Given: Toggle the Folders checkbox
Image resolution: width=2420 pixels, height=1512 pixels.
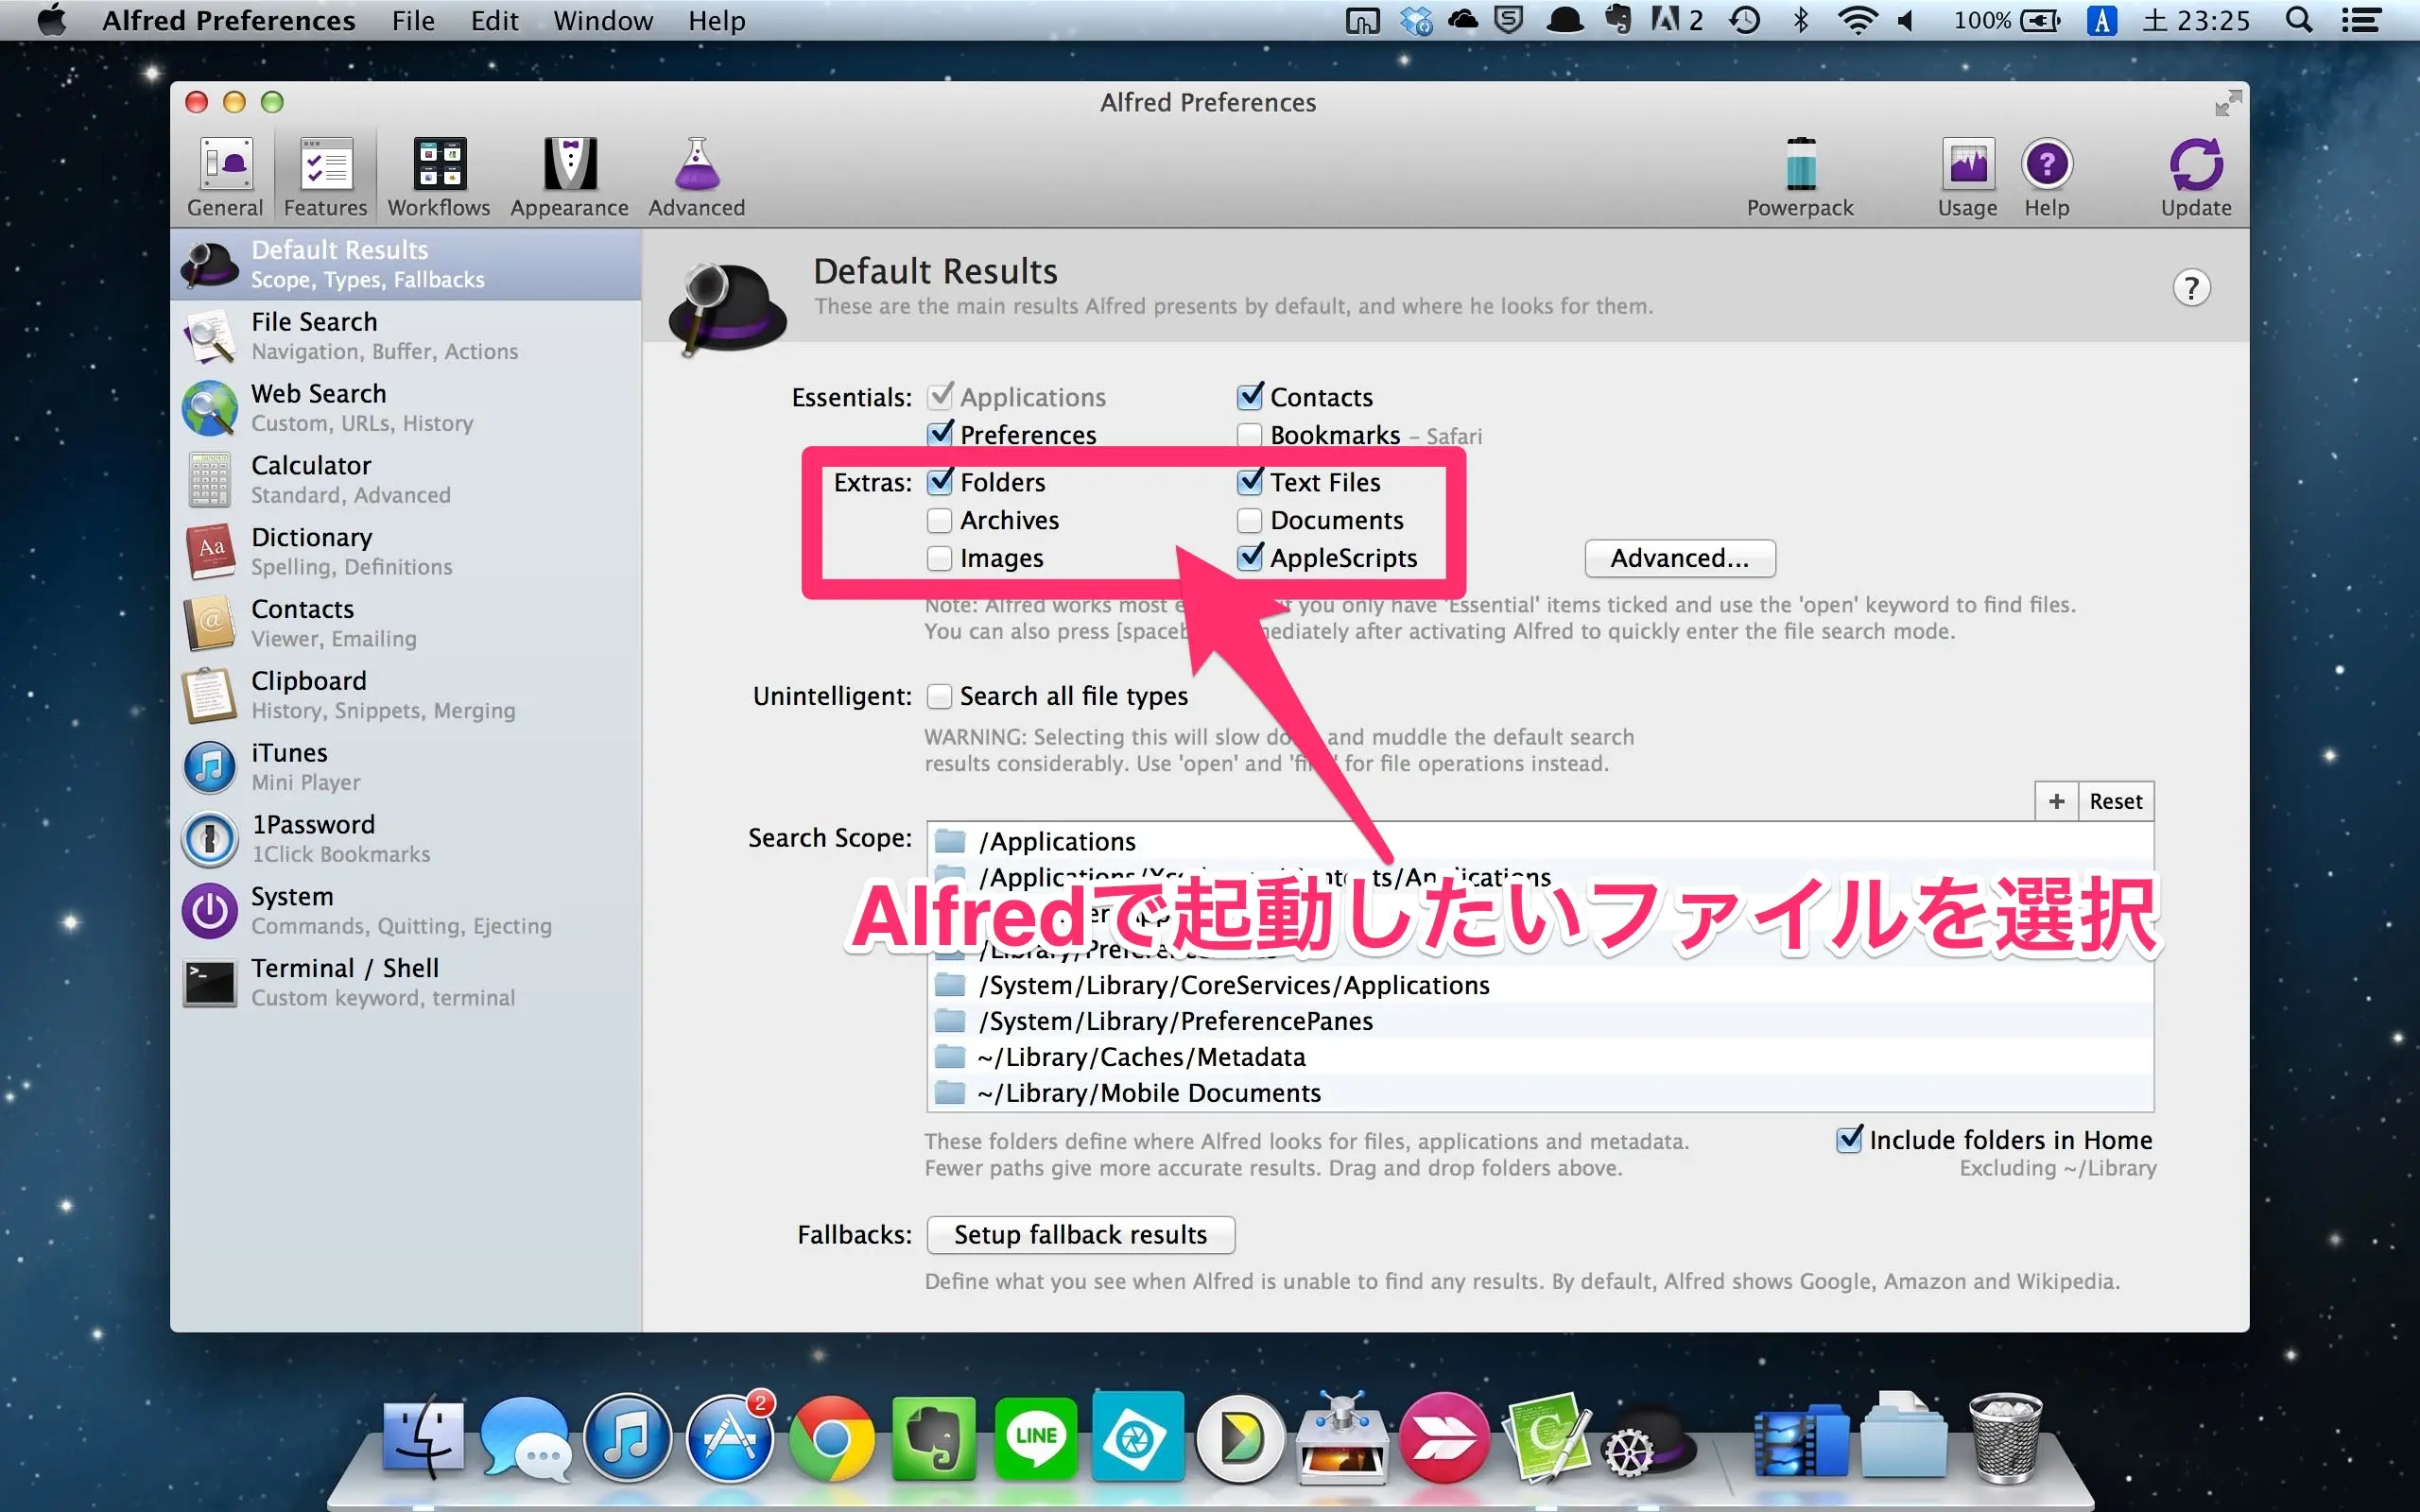Looking at the screenshot, I should tap(939, 482).
